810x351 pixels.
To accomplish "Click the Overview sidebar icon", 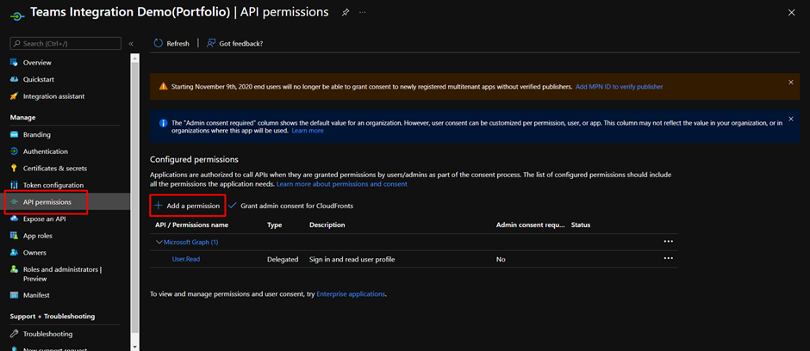I will (x=15, y=62).
